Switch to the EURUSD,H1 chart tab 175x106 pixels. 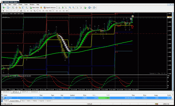[6, 92]
